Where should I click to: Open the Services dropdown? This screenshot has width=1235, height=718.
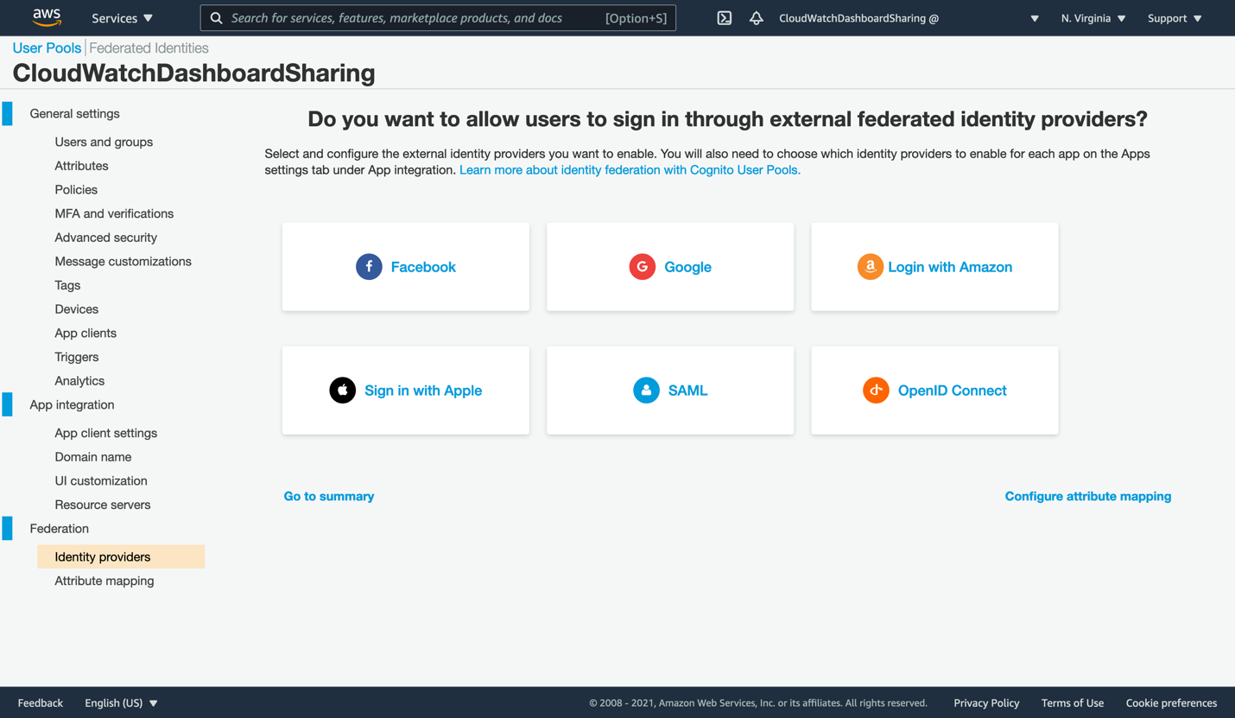pos(122,17)
